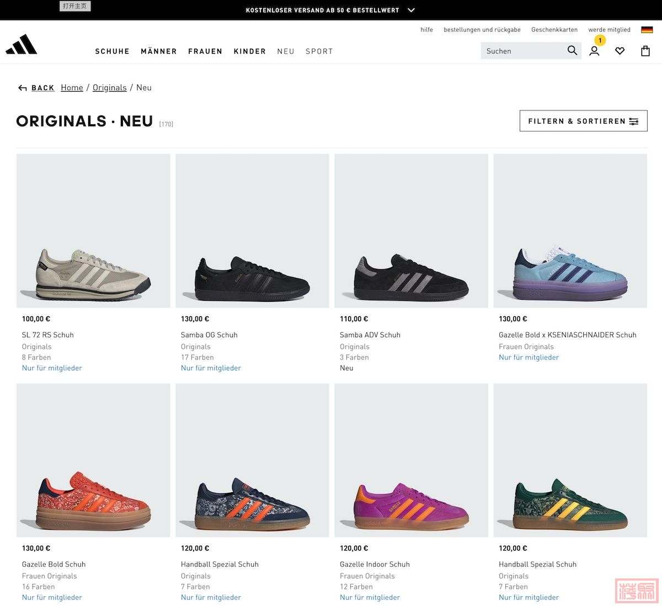The width and height of the screenshot is (662, 606).
Task: Open the SPORT menu
Action: click(319, 51)
